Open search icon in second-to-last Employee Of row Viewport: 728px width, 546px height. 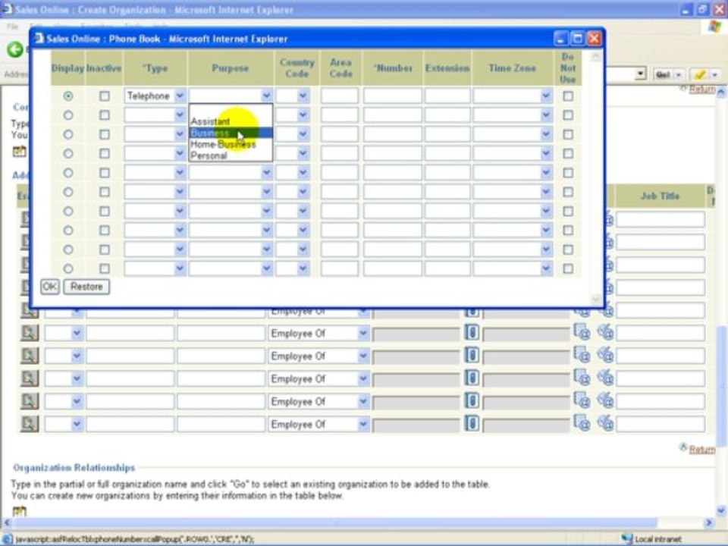point(30,401)
